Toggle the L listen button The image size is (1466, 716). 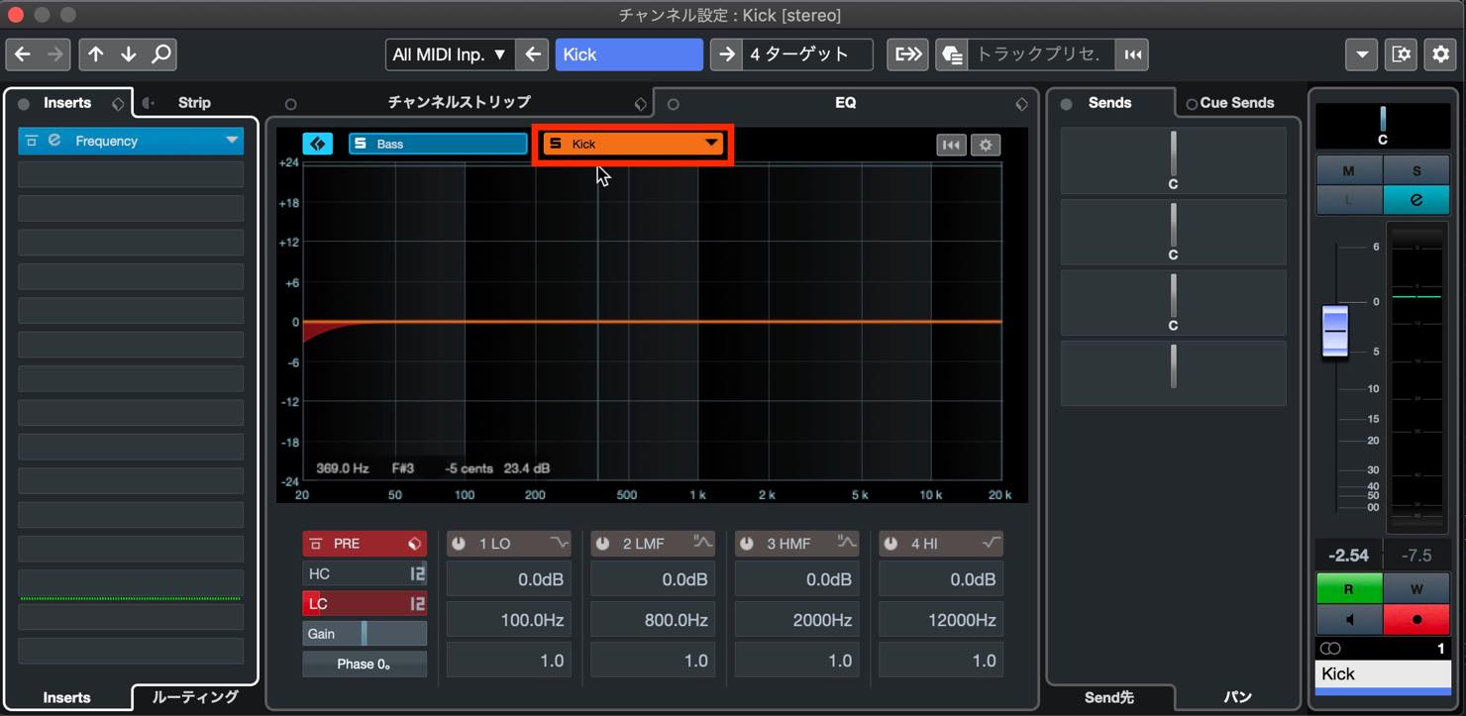pos(1348,200)
